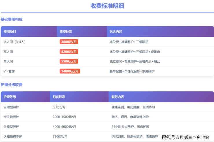Click the 24小时专人陪护、压疮护理 service cell
214x142 pixels.
click(x=130, y=127)
